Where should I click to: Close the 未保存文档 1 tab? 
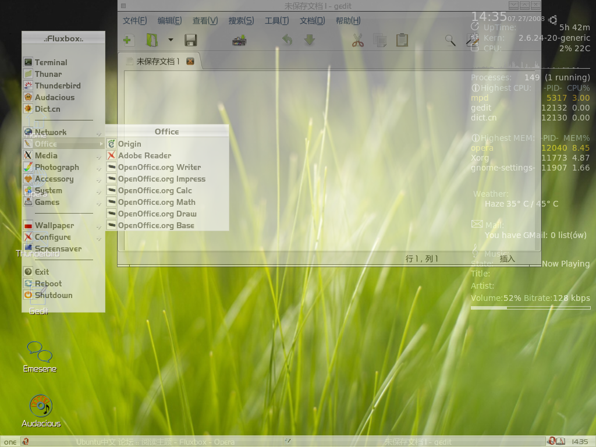190,61
